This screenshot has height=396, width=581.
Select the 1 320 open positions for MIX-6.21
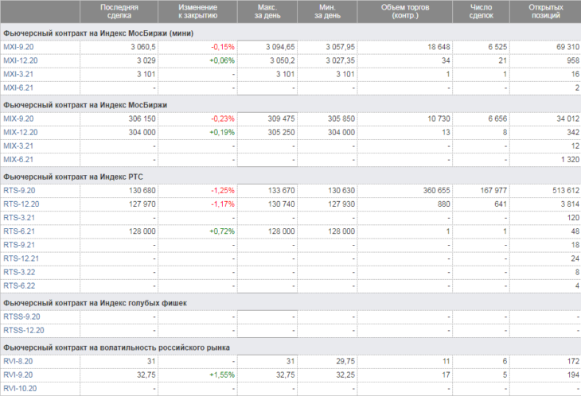point(570,160)
